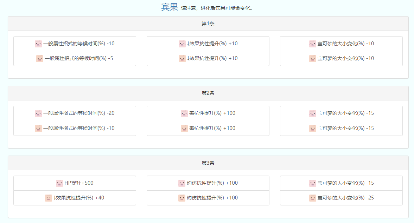This screenshot has height=223, width=414.
Task: Click the blue 宾果 heading
Action: tap(170, 7)
